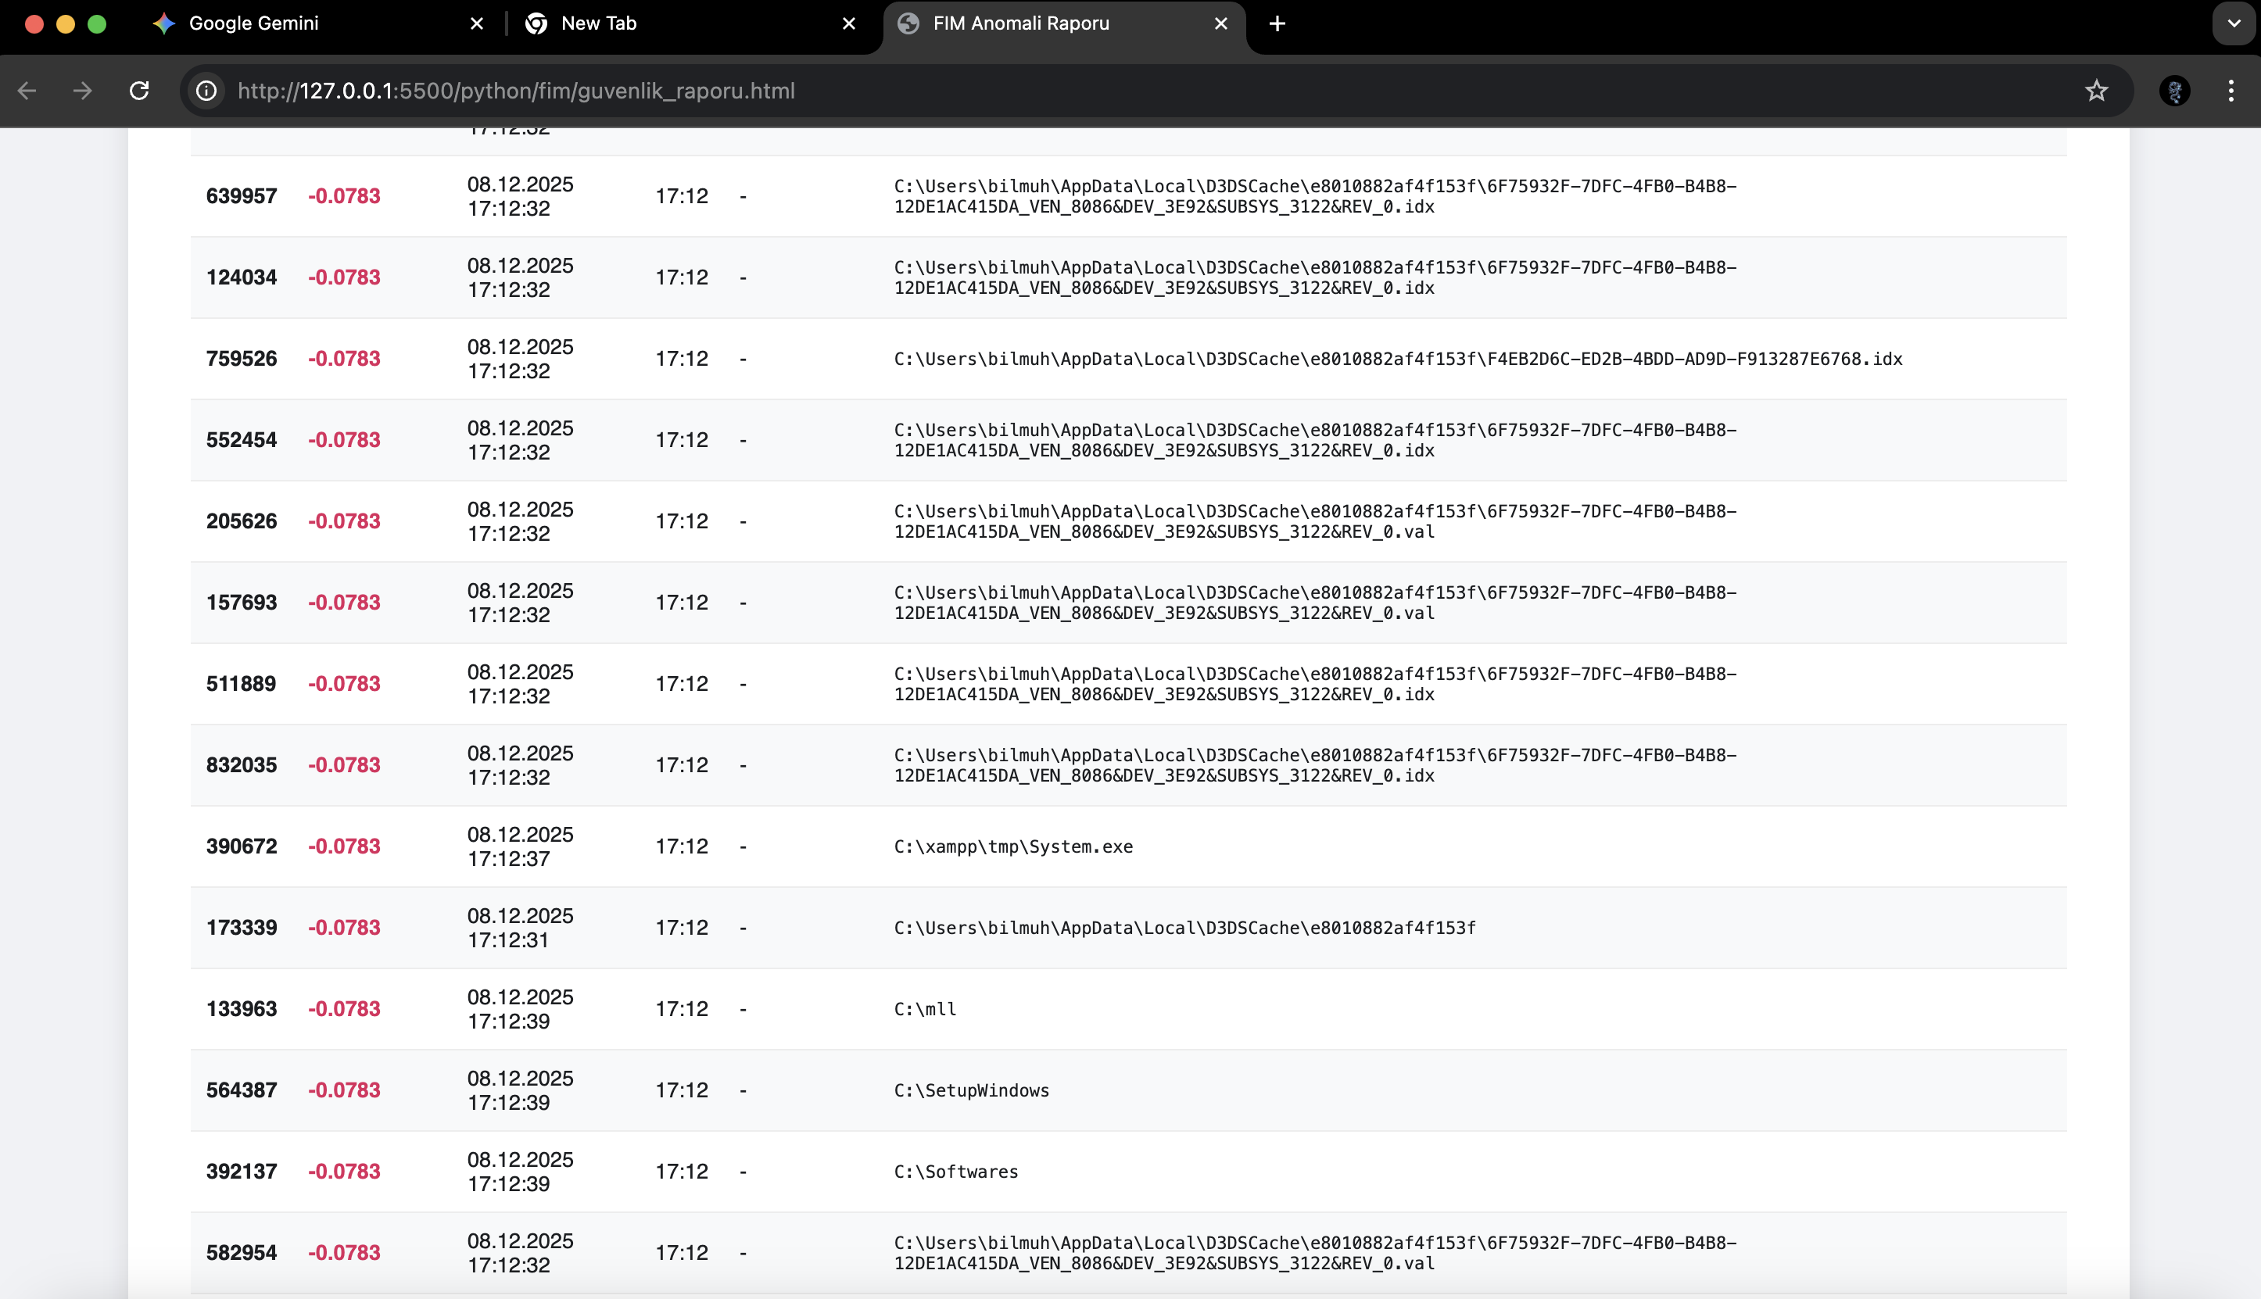Close the Google Gemini tab
Viewport: 2261px width, 1299px height.
[478, 24]
